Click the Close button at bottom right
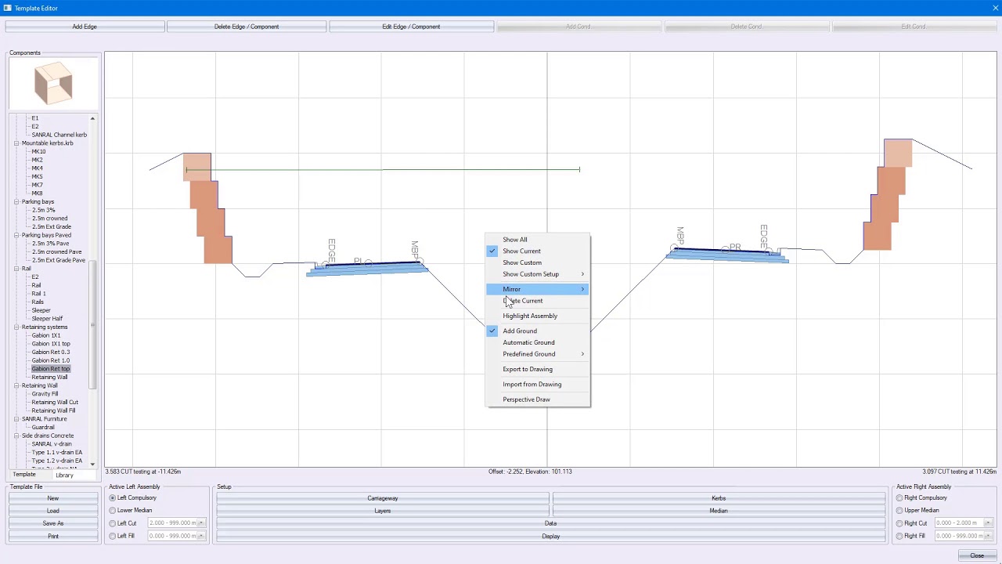 977,555
